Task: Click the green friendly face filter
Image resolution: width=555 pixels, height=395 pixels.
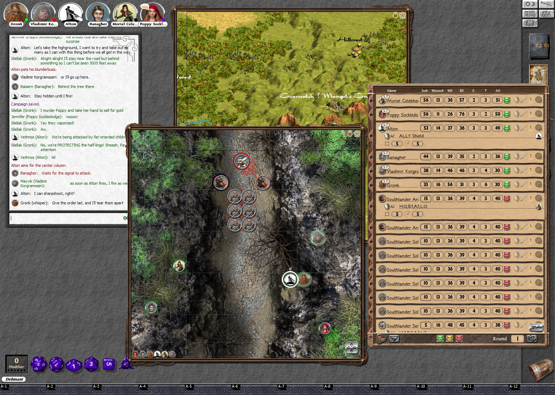Action: pos(440,339)
